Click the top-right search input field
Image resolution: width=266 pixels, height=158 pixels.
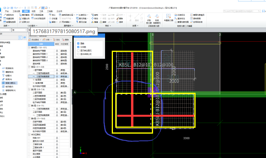coord(242,11)
